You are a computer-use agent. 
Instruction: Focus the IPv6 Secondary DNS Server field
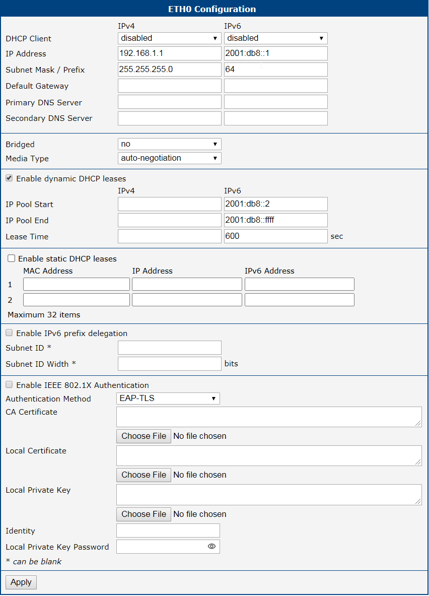(276, 118)
